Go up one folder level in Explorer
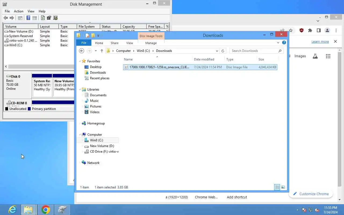The image size is (344, 215). [x=102, y=51]
